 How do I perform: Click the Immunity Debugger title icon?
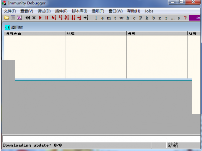tap(4, 3)
